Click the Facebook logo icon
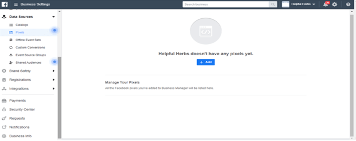Viewport: 356px width, 141px height. [x=5, y=4]
